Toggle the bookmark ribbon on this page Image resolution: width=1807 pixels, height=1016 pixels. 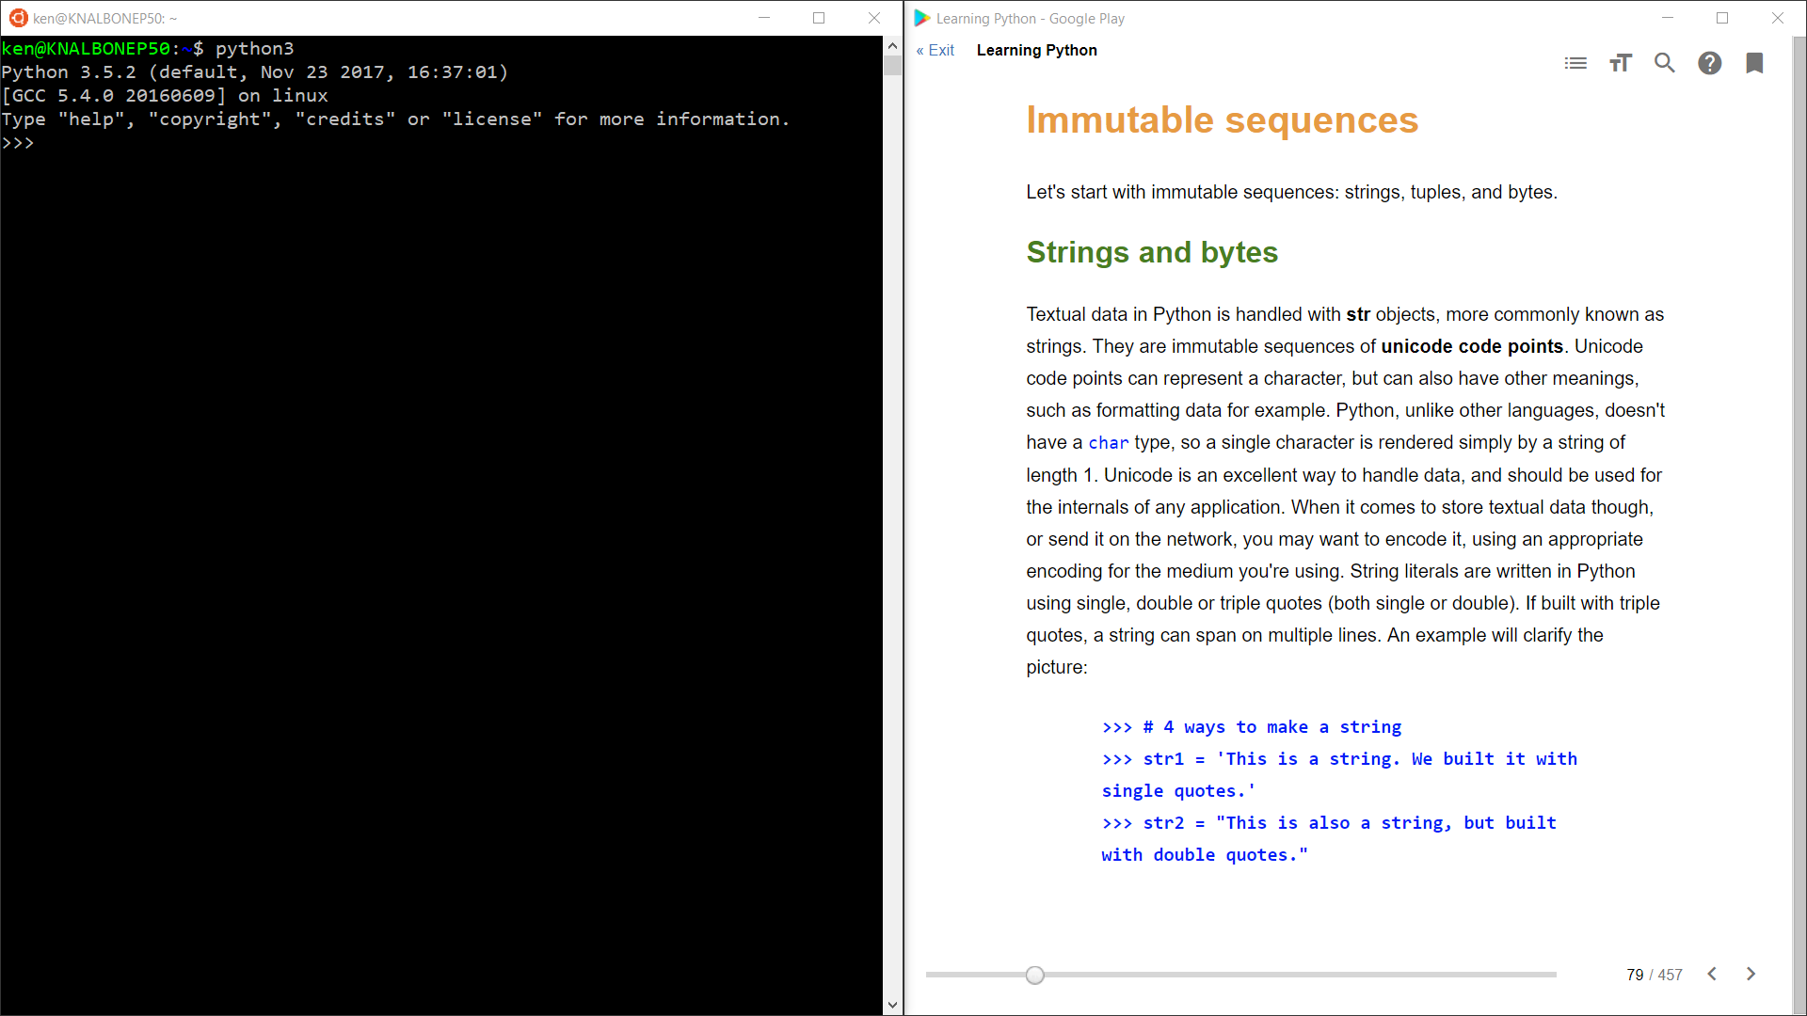1754,63
